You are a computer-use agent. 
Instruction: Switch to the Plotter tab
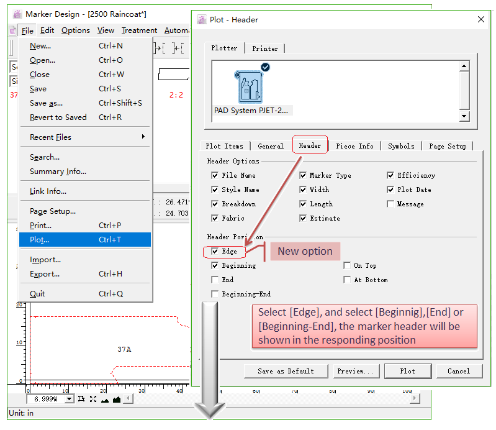click(224, 48)
